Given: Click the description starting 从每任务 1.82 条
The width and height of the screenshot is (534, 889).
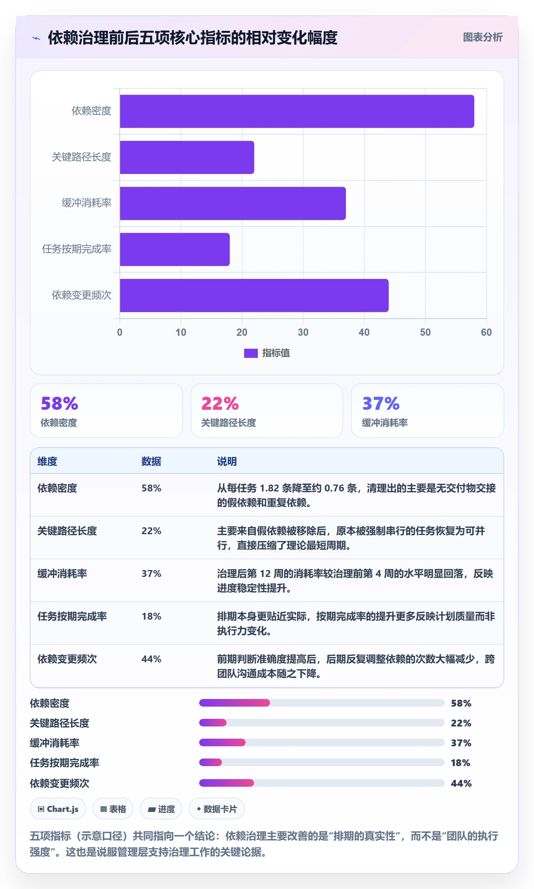Looking at the screenshot, I should click(356, 495).
